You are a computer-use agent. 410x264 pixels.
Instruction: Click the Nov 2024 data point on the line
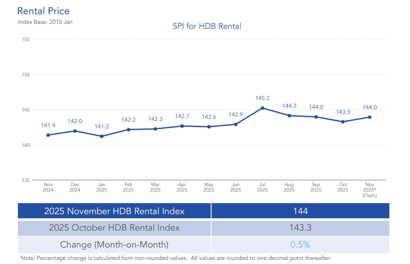pos(48,135)
